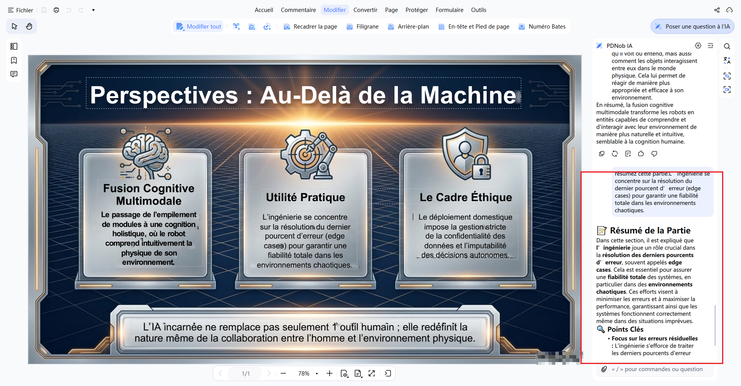Click the search magnifier icon on right sidebar

coord(727,46)
